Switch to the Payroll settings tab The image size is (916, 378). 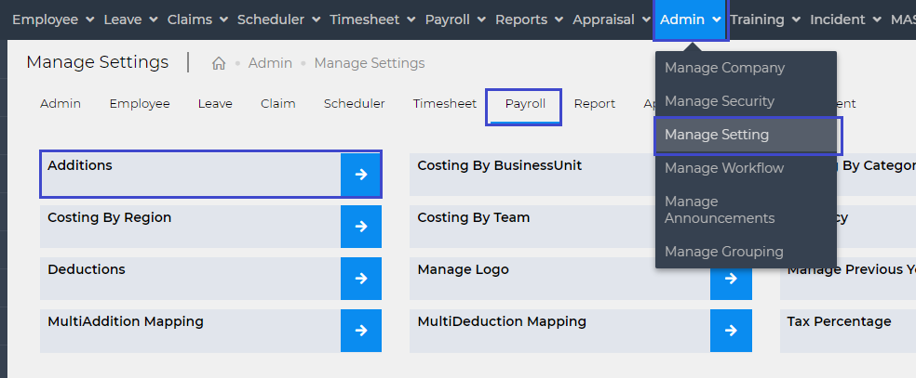(525, 104)
